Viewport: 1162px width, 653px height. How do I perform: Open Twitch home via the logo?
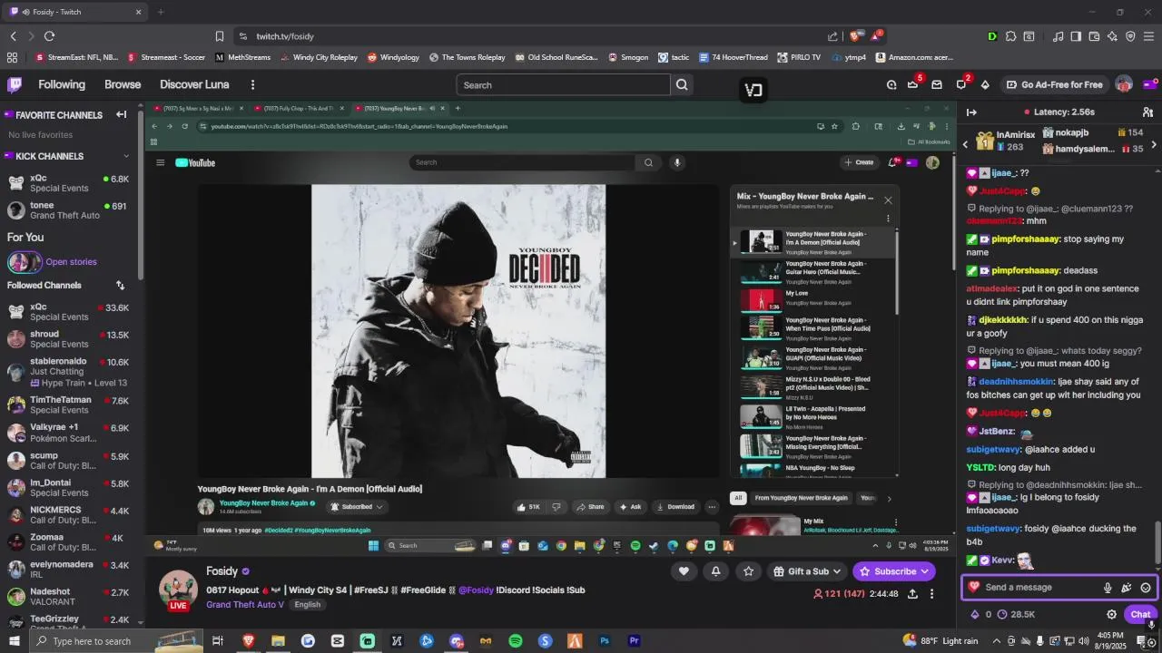click(15, 84)
